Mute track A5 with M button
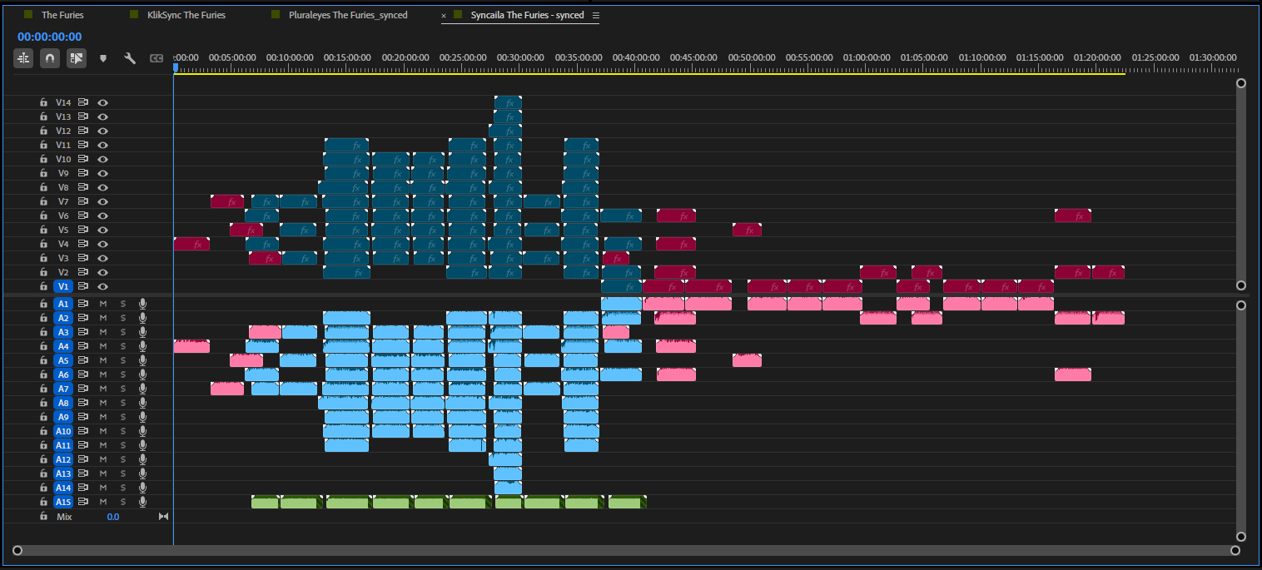 click(x=103, y=360)
